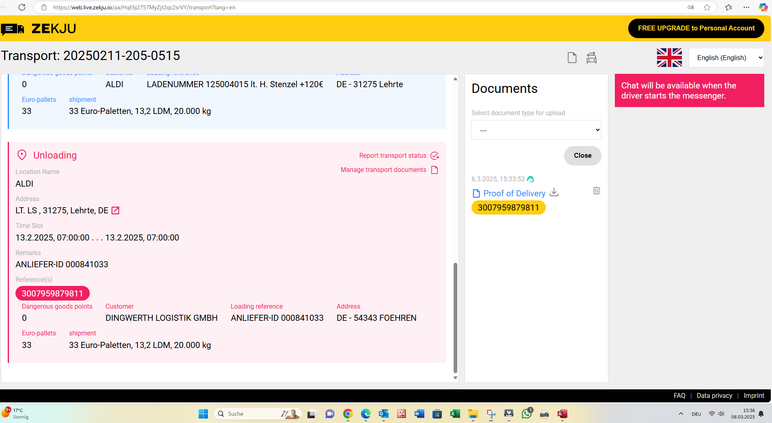
Task: Click the pink reference badge 3007959879811
Action: point(52,293)
